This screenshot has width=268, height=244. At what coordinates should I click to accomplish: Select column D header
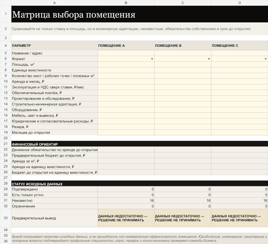click(x=239, y=3)
